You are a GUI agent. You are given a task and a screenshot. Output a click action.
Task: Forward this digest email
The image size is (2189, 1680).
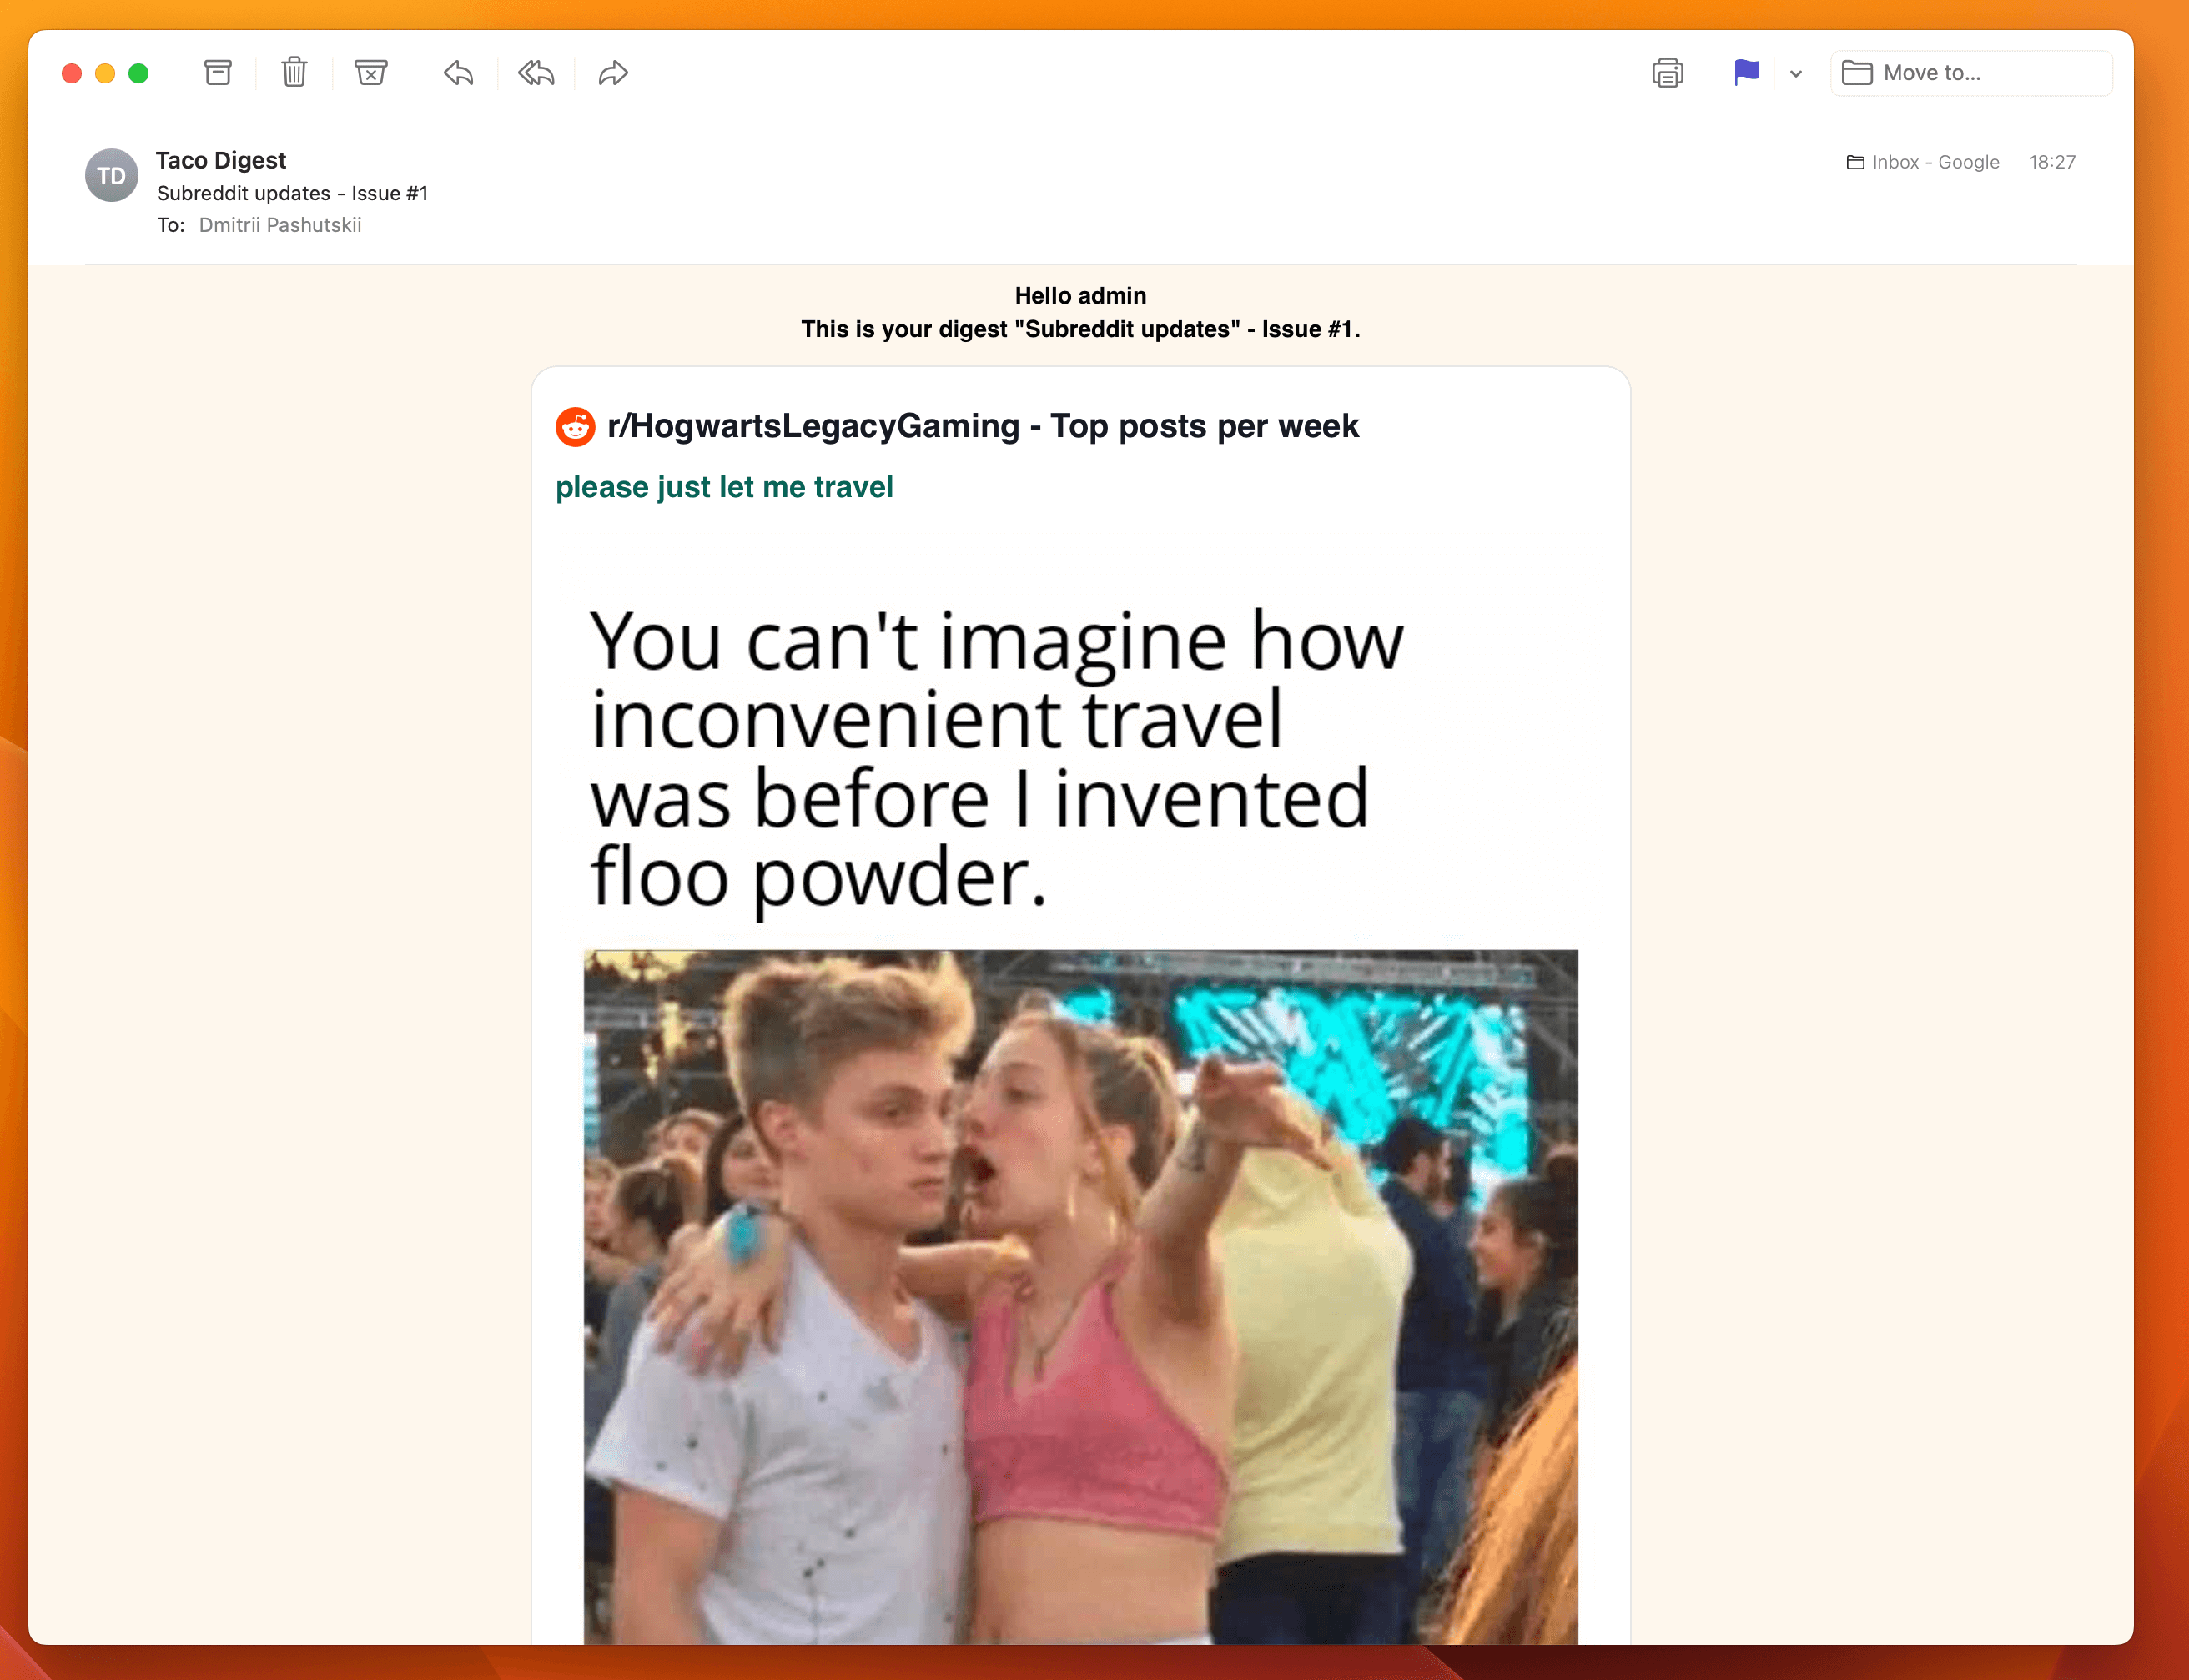pos(613,73)
